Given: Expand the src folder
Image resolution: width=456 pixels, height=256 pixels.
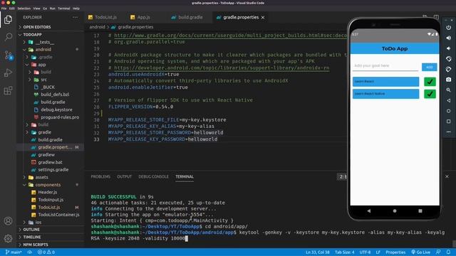Looking at the screenshot, I should 43,80.
